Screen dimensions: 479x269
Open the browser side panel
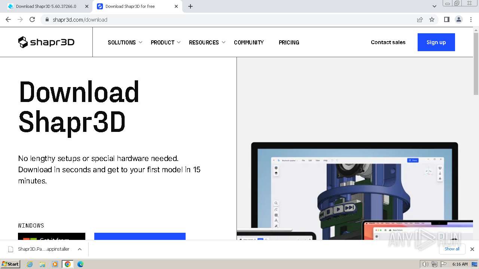click(446, 19)
